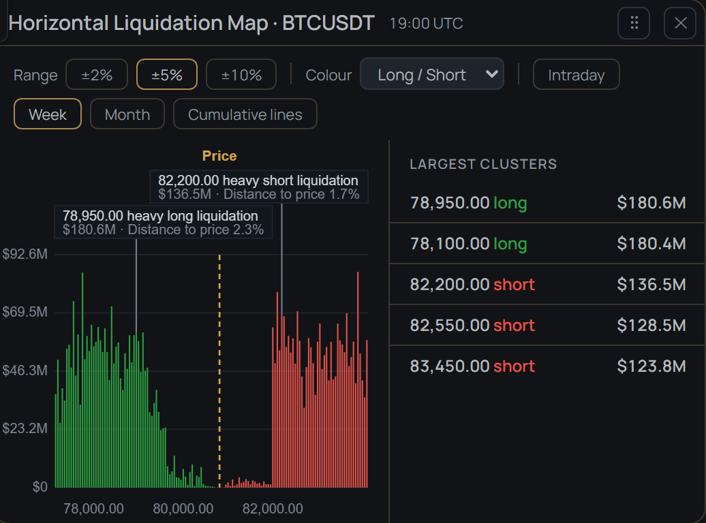Click the $123.8M cluster value
Screen dimensions: 706x523
pyautogui.click(x=651, y=366)
